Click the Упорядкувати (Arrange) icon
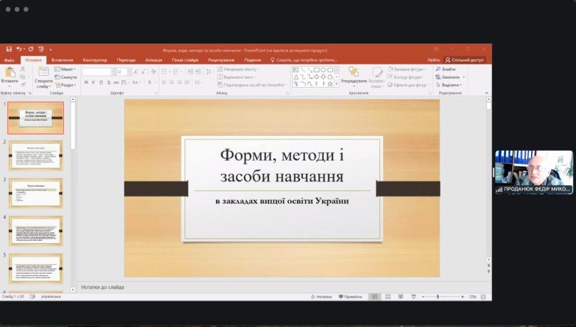 [x=353, y=72]
